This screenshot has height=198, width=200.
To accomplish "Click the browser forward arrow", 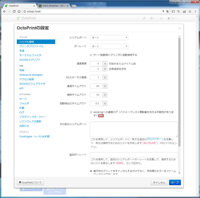I will coord(9,11).
